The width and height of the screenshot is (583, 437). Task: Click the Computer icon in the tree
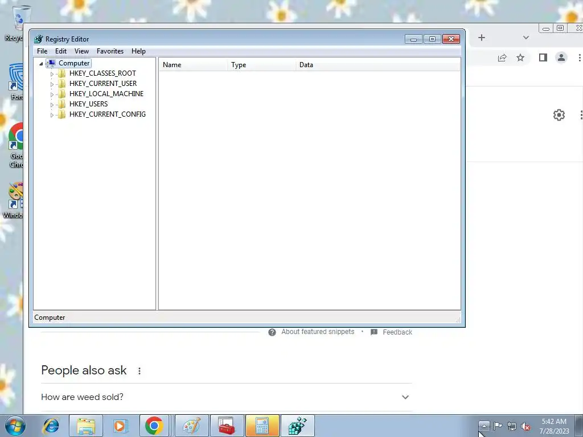[52, 63]
